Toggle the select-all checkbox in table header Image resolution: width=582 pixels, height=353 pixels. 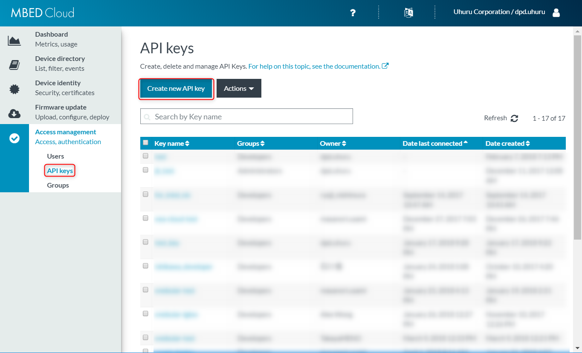[145, 143]
